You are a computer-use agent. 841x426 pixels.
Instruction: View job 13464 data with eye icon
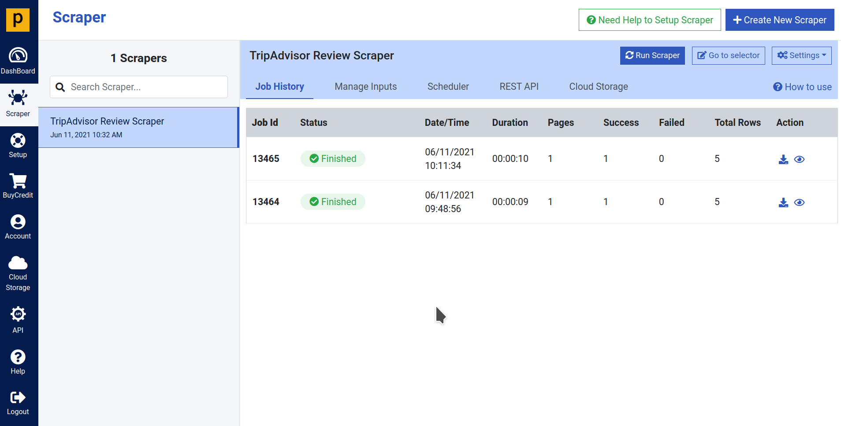click(x=799, y=202)
